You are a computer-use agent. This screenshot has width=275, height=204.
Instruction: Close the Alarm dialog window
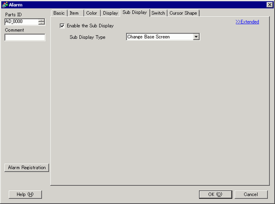pyautogui.click(x=269, y=4)
